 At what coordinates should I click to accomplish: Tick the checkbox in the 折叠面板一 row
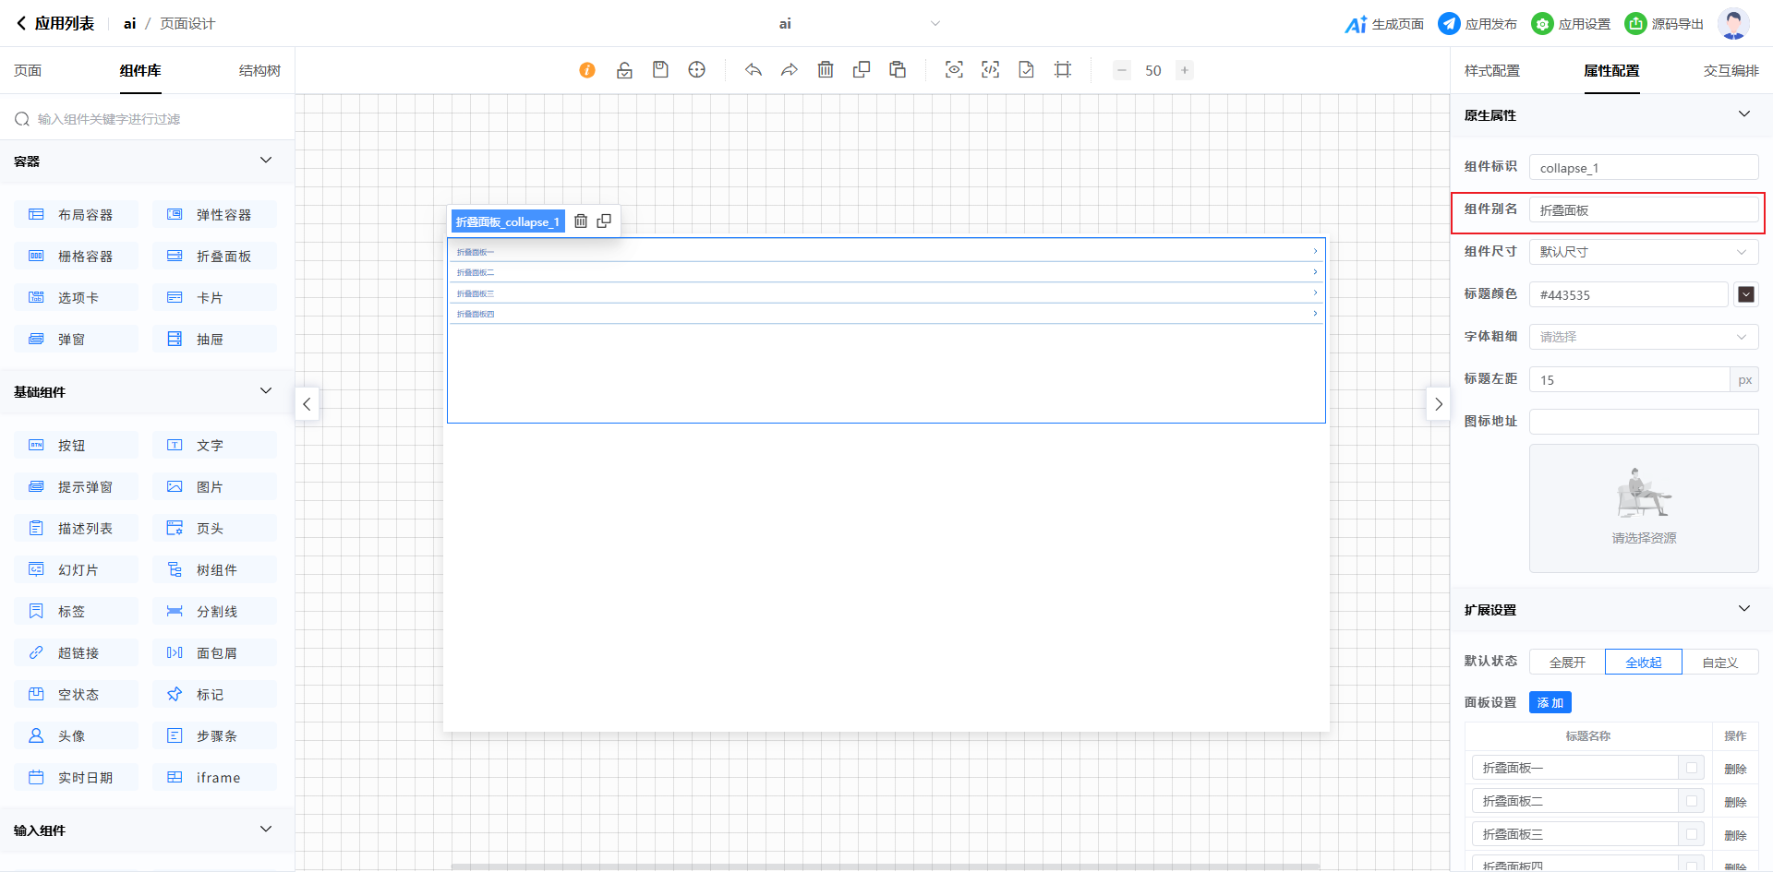click(1692, 768)
